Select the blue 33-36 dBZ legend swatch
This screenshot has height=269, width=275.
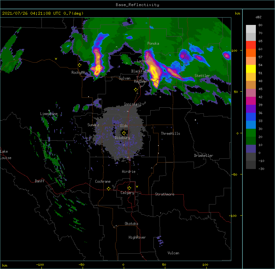(251, 117)
